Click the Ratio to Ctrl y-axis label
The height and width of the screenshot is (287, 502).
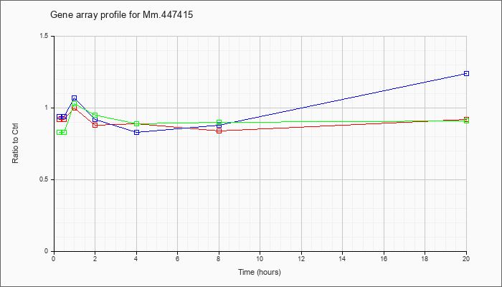coord(15,143)
